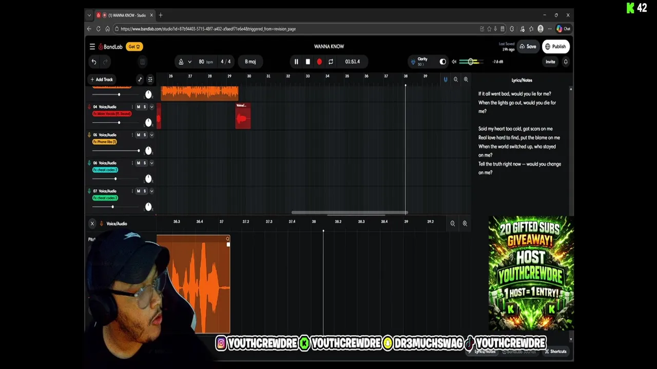The image size is (657, 369).
Task: Publish the project
Action: click(x=556, y=47)
